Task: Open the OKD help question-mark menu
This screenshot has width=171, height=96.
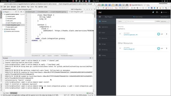Action: pos(157,12)
